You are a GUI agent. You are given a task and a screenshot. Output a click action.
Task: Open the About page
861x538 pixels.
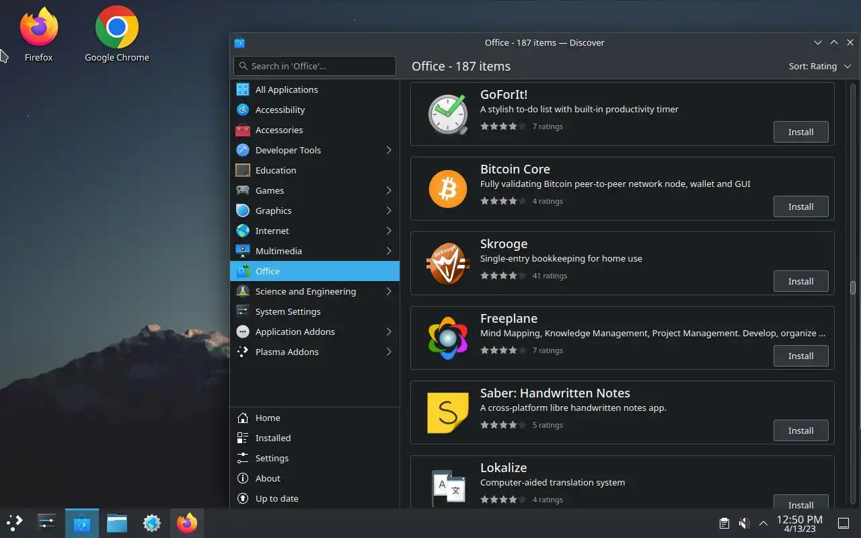click(315, 478)
